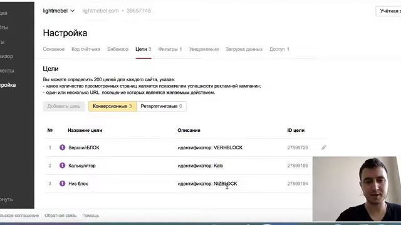The width and height of the screenshot is (401, 225).
Task: Edit the ВерхнийБЛОК goal with pencil icon
Action: 324,147
